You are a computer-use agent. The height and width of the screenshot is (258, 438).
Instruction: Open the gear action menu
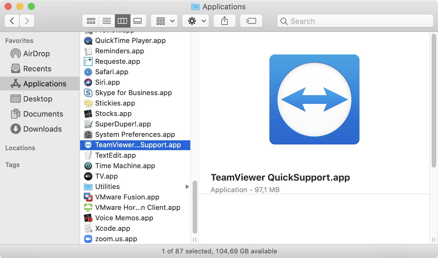196,21
